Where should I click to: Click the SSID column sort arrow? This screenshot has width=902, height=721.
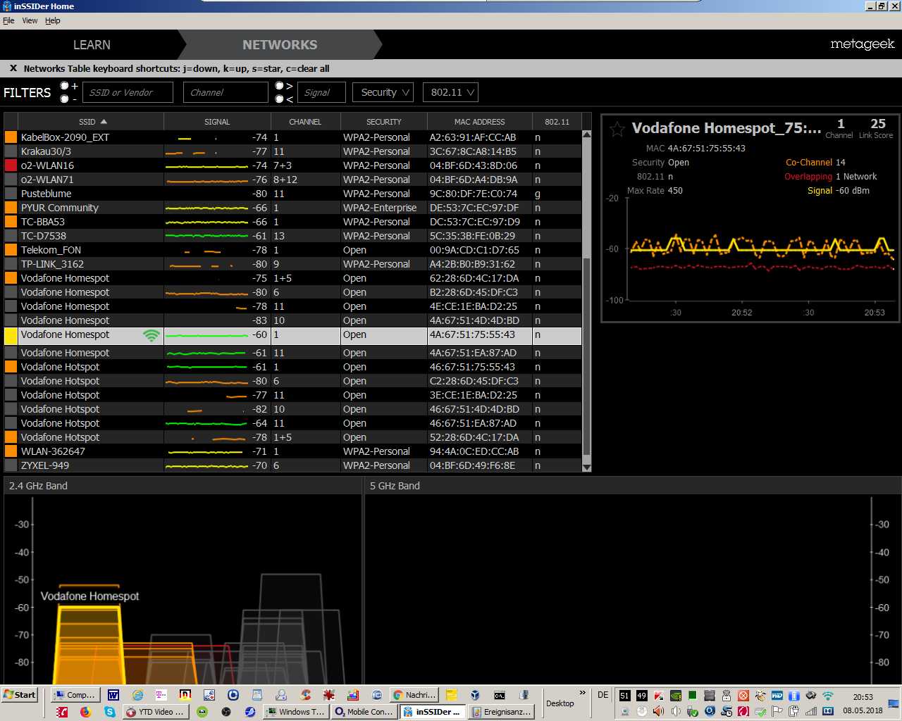pos(104,122)
